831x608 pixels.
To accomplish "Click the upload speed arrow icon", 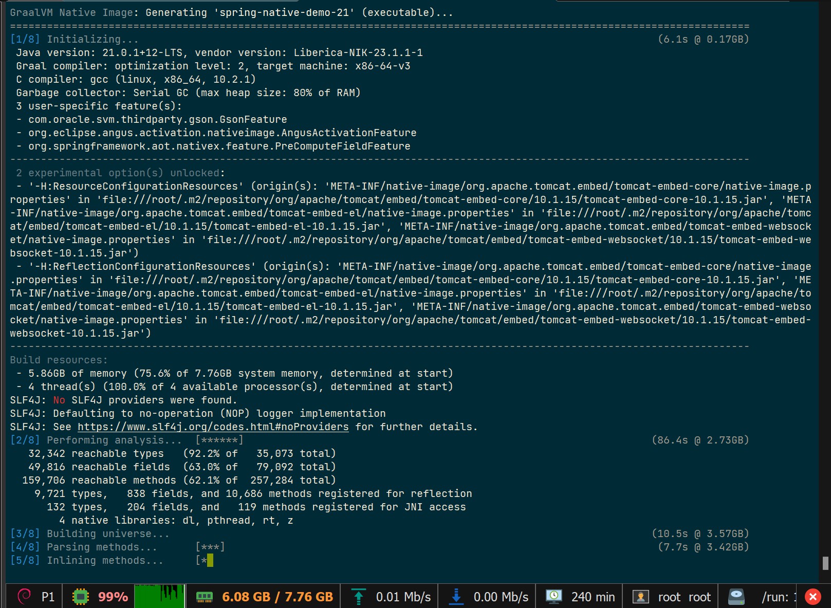I will (358, 597).
